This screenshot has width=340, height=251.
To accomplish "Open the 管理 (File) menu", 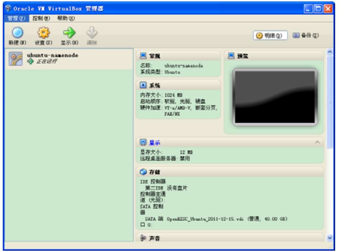I will click(17, 18).
